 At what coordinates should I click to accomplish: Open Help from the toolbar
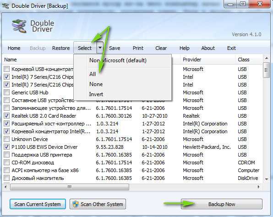pyautogui.click(x=185, y=48)
